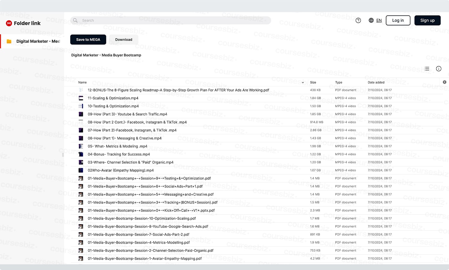The width and height of the screenshot is (449, 270).
Task: Open column settings gear icon
Action: (445, 82)
